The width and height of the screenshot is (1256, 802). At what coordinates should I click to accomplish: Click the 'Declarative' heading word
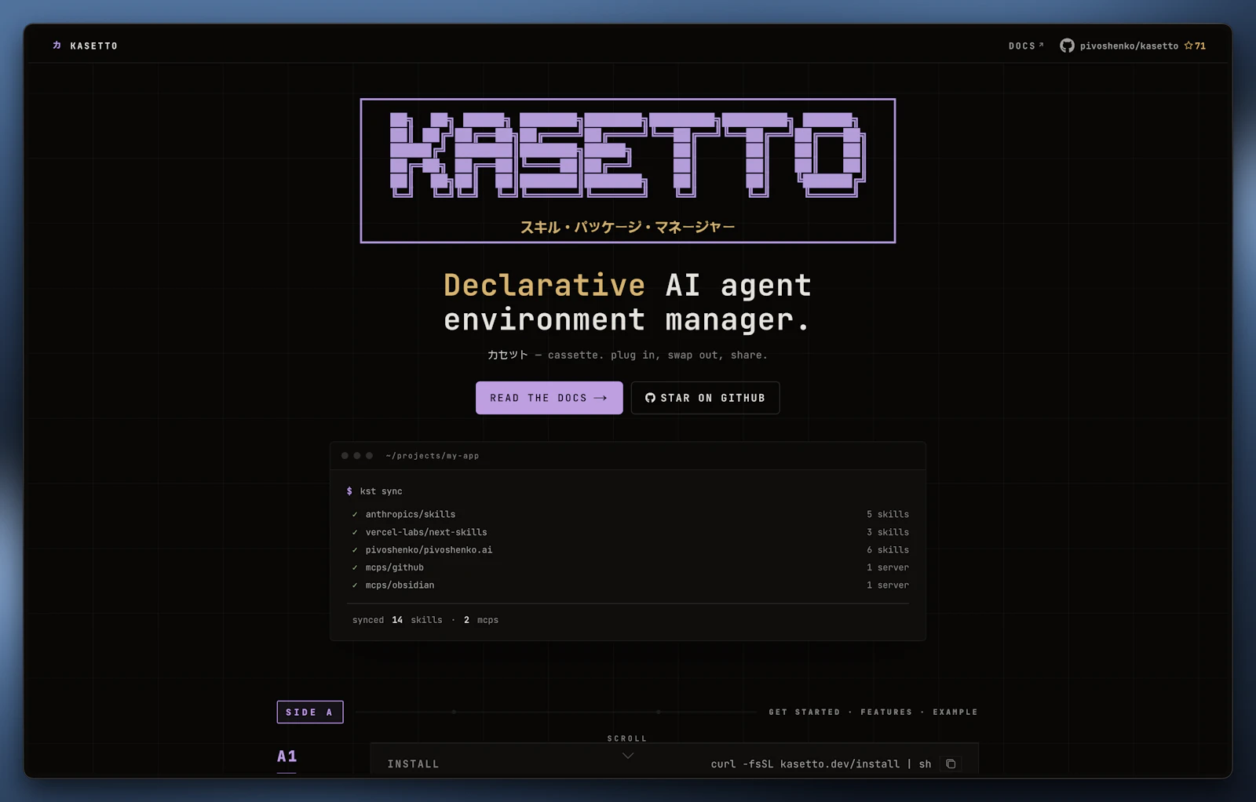click(544, 285)
